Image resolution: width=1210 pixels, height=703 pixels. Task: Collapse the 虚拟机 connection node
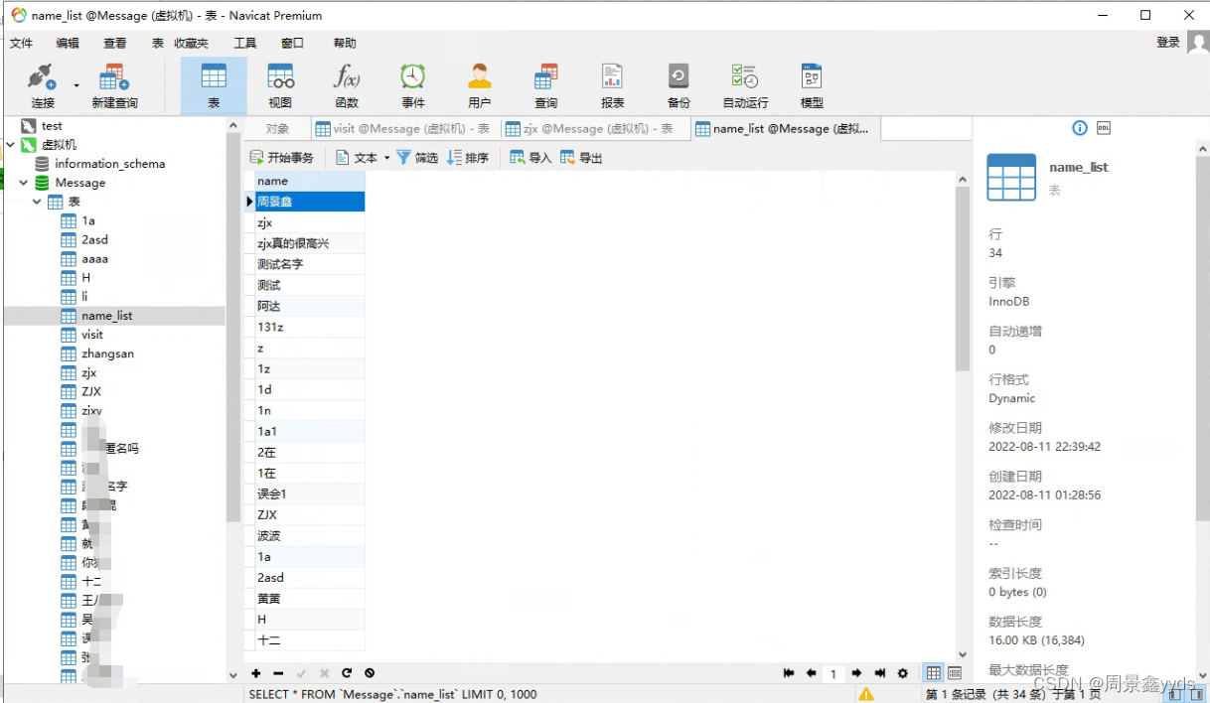[x=10, y=145]
